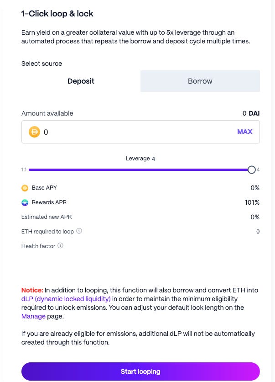Screen dimensions: 275x382
Task: Open the Manage page link
Action: click(33, 316)
